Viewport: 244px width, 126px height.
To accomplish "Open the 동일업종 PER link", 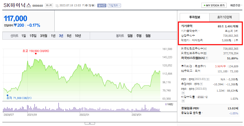I will click(x=191, y=108).
